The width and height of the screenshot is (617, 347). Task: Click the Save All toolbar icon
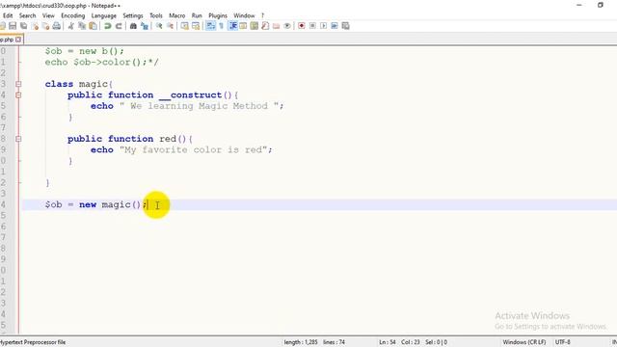click(23, 26)
